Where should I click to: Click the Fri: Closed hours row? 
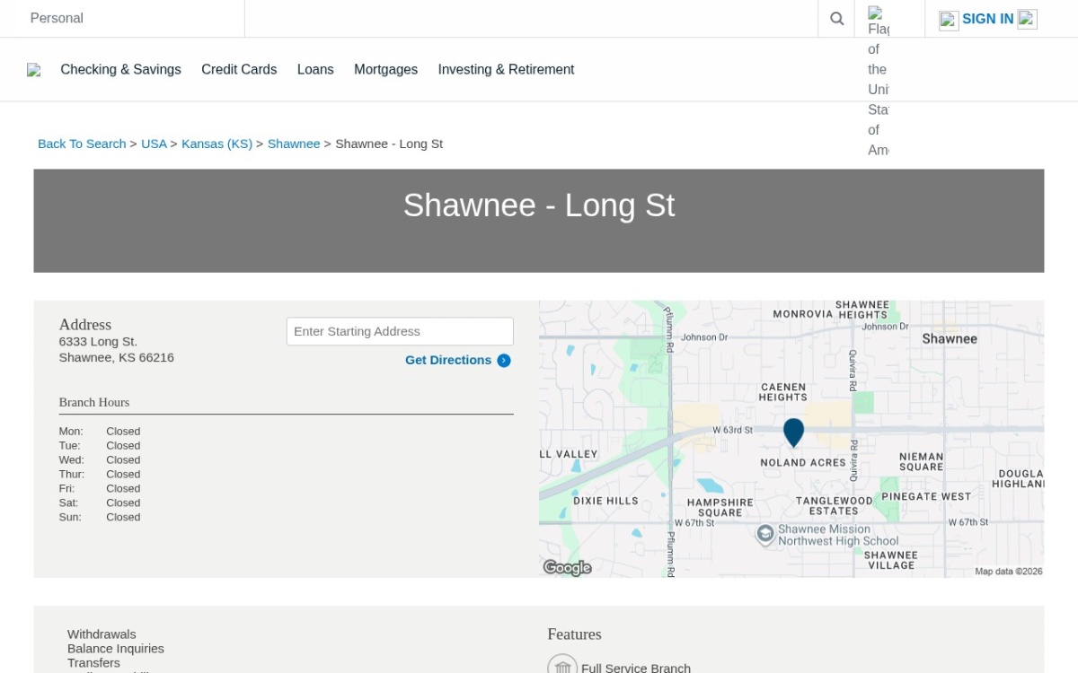[x=100, y=489]
